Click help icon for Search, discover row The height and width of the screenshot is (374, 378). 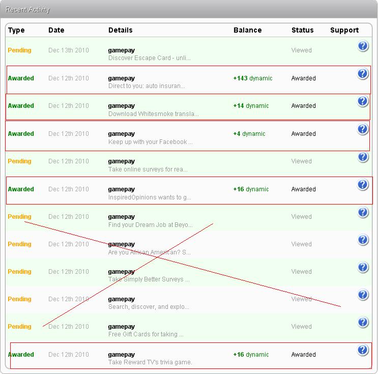pos(363,295)
